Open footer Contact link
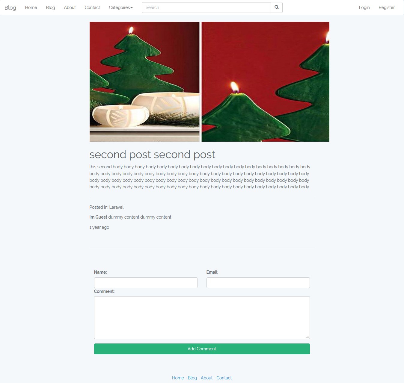The image size is (404, 383). coord(224,378)
